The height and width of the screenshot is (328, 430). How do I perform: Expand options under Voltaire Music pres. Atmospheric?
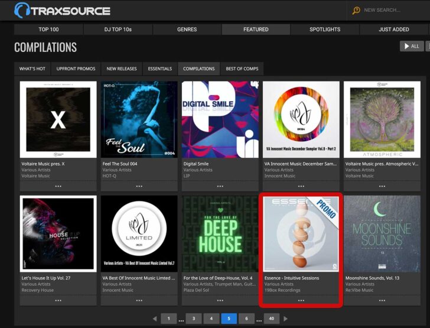tap(382, 186)
